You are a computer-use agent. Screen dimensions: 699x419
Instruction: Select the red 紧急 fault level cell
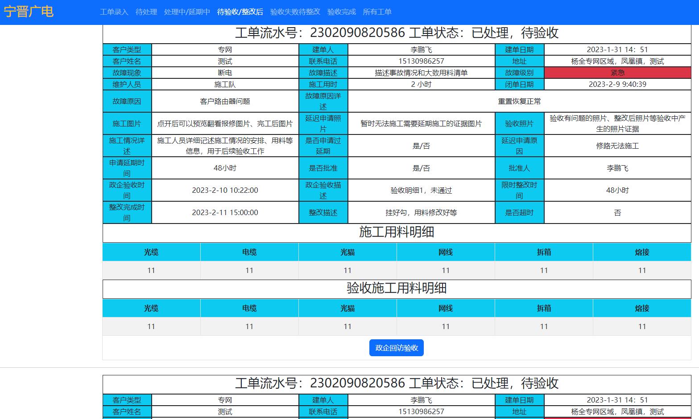coord(618,73)
